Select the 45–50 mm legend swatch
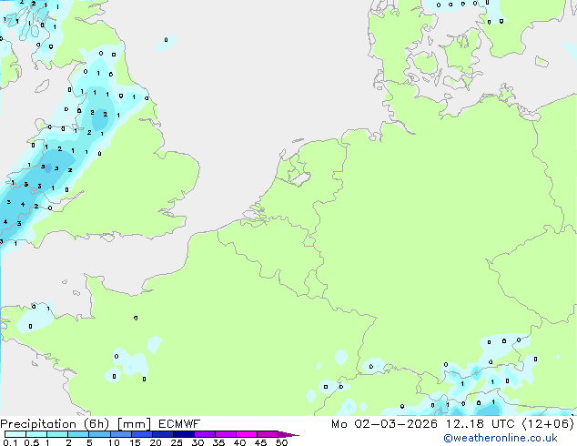Viewport: 577px width, 446px height. (x=268, y=434)
